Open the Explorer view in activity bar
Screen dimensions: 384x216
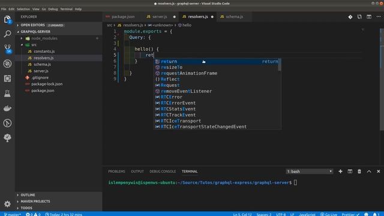coord(7,19)
